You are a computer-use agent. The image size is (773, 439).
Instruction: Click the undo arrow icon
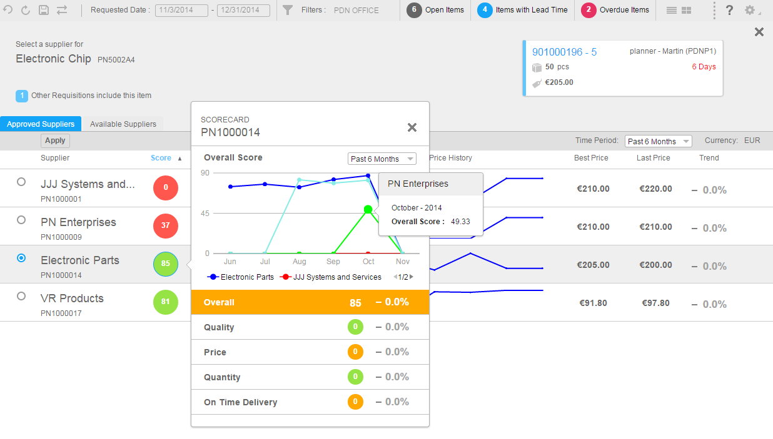tap(8, 10)
